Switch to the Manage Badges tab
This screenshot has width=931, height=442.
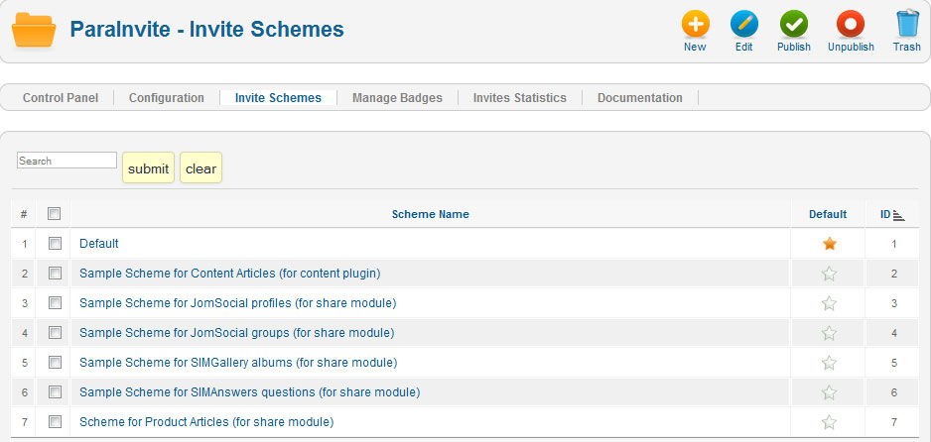pos(397,98)
